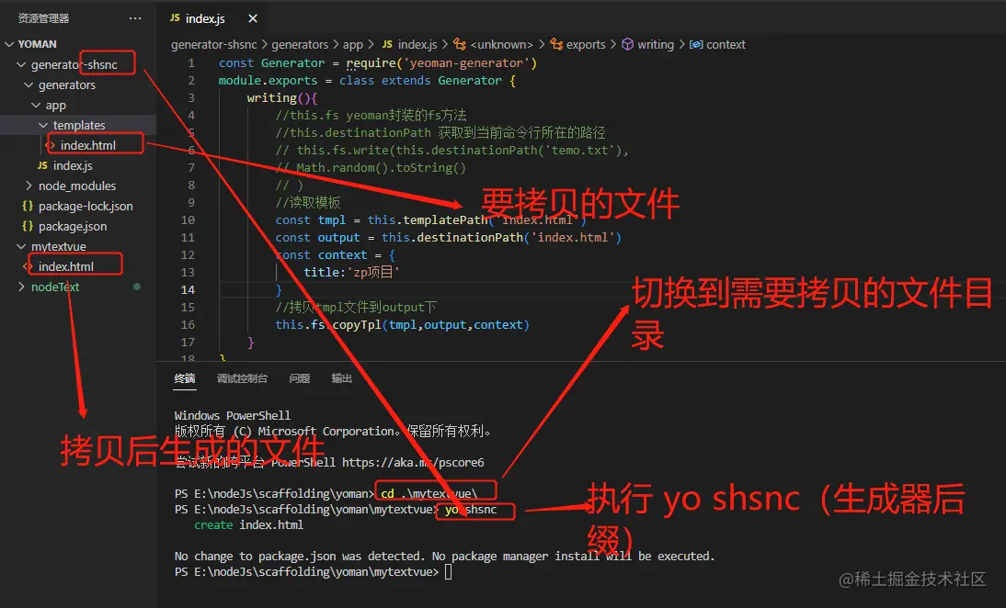Image resolution: width=1006 pixels, height=608 pixels.
Task: Expand the nodeText folder chevron
Action: (21, 287)
